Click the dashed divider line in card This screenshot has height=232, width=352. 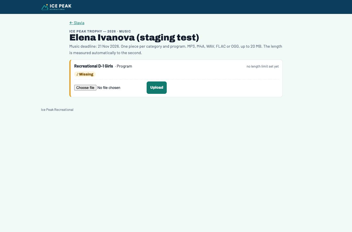pyautogui.click(x=177, y=79)
